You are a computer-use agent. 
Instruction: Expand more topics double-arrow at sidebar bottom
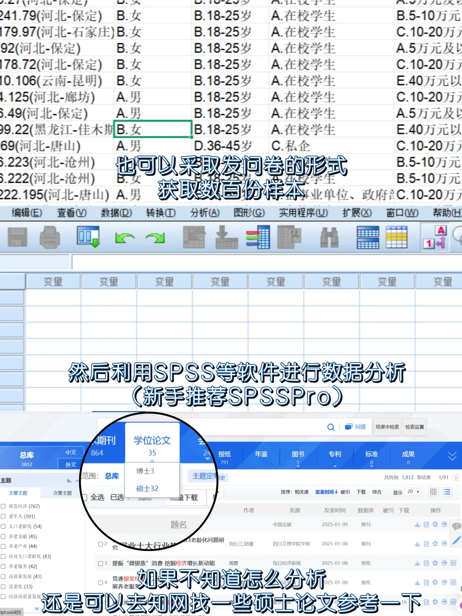(37, 608)
